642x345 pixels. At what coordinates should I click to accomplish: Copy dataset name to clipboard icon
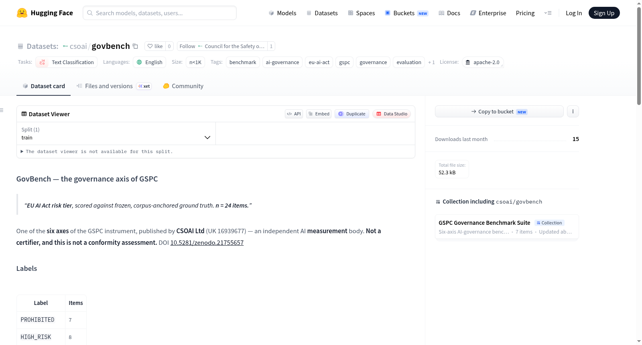tap(135, 46)
